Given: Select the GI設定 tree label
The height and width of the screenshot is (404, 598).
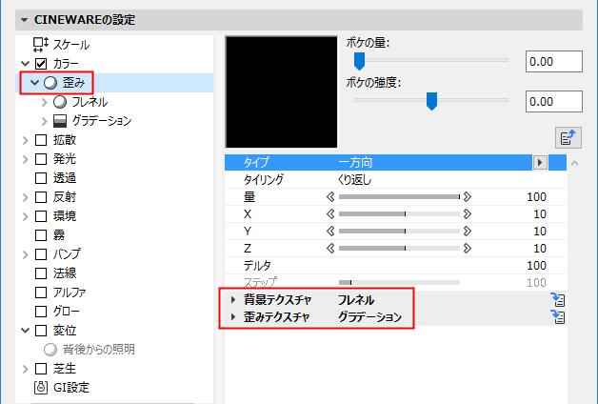Looking at the screenshot, I should (70, 388).
